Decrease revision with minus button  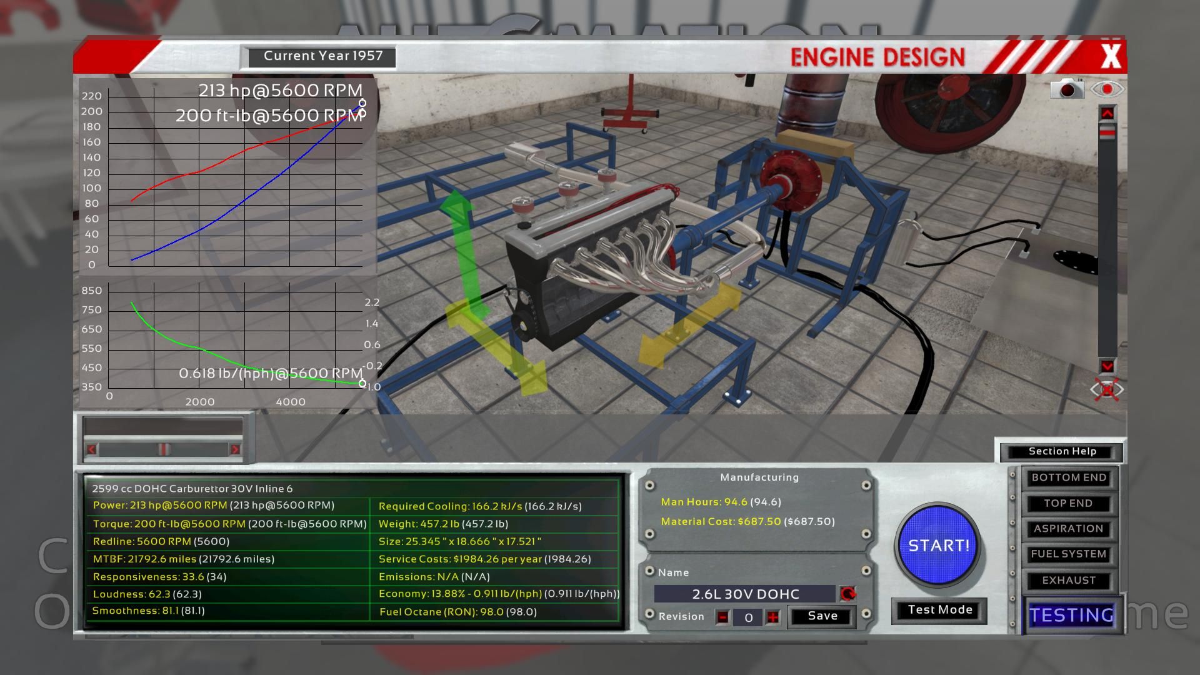pyautogui.click(x=723, y=617)
